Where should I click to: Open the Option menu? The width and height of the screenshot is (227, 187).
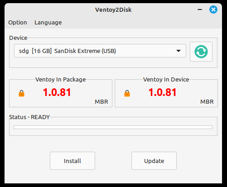click(18, 23)
